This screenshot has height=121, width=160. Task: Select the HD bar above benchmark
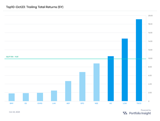click(x=111, y=78)
